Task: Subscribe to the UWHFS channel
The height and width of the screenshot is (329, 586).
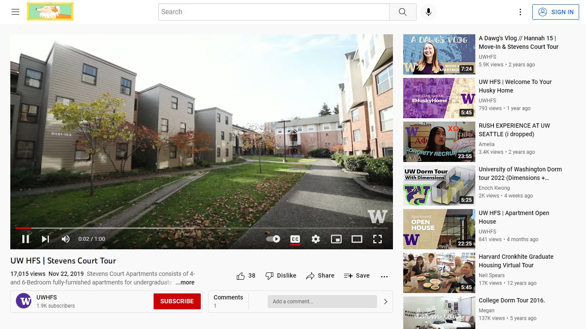Action: point(177,301)
